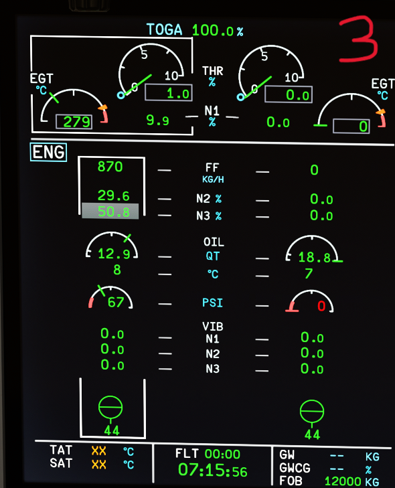Click the SAT label
The width and height of the screenshot is (395, 488).
[61, 463]
